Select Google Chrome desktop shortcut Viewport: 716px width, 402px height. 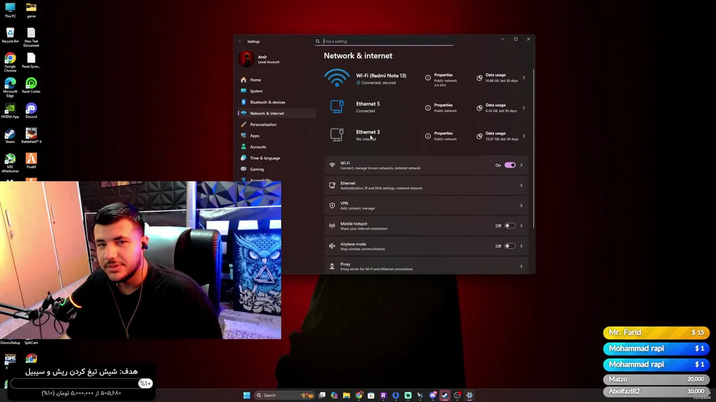[x=10, y=63]
